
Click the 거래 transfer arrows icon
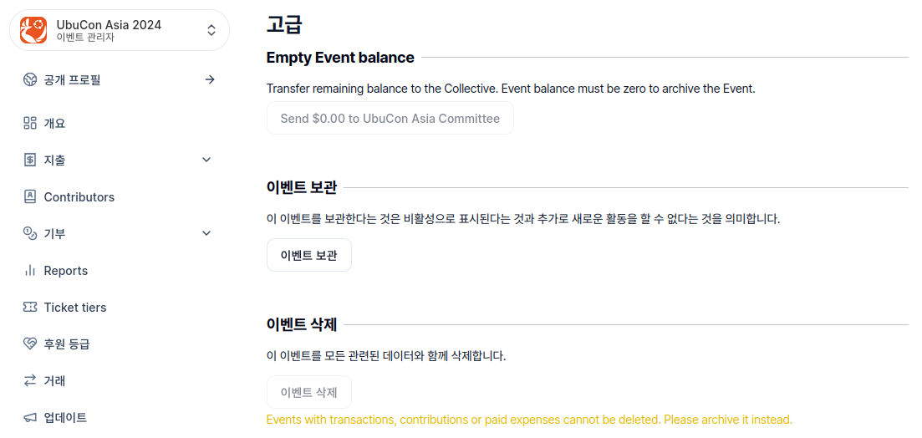30,381
